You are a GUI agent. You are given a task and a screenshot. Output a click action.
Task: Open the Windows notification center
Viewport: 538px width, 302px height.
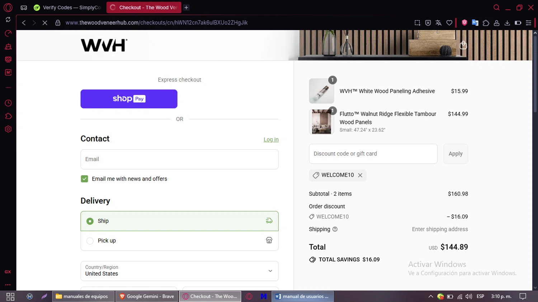[x=523, y=297]
